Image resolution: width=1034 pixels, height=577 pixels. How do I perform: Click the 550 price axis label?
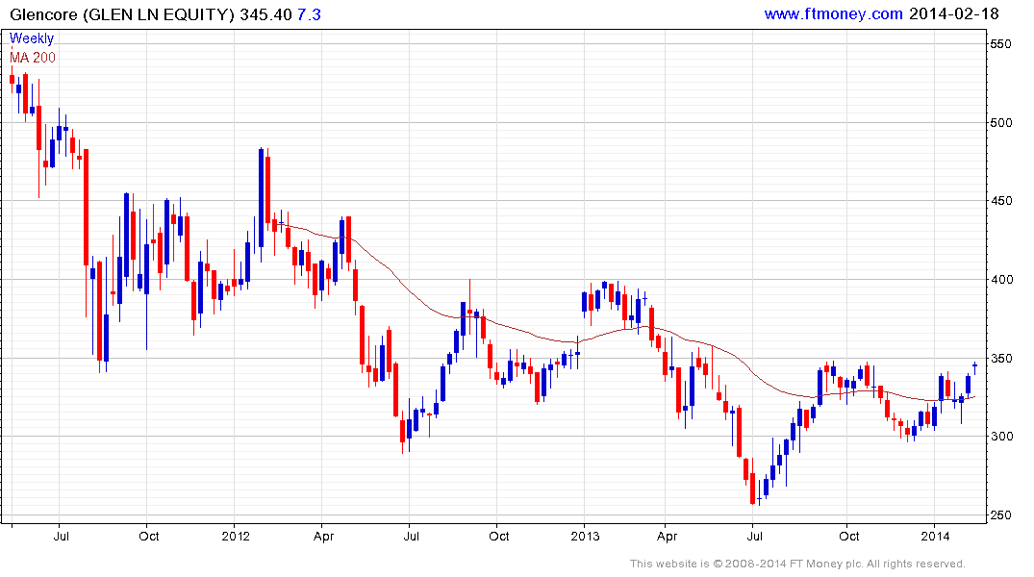click(1000, 44)
